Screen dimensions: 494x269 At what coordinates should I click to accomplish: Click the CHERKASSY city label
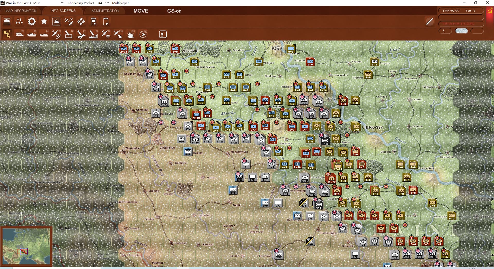tap(372, 127)
